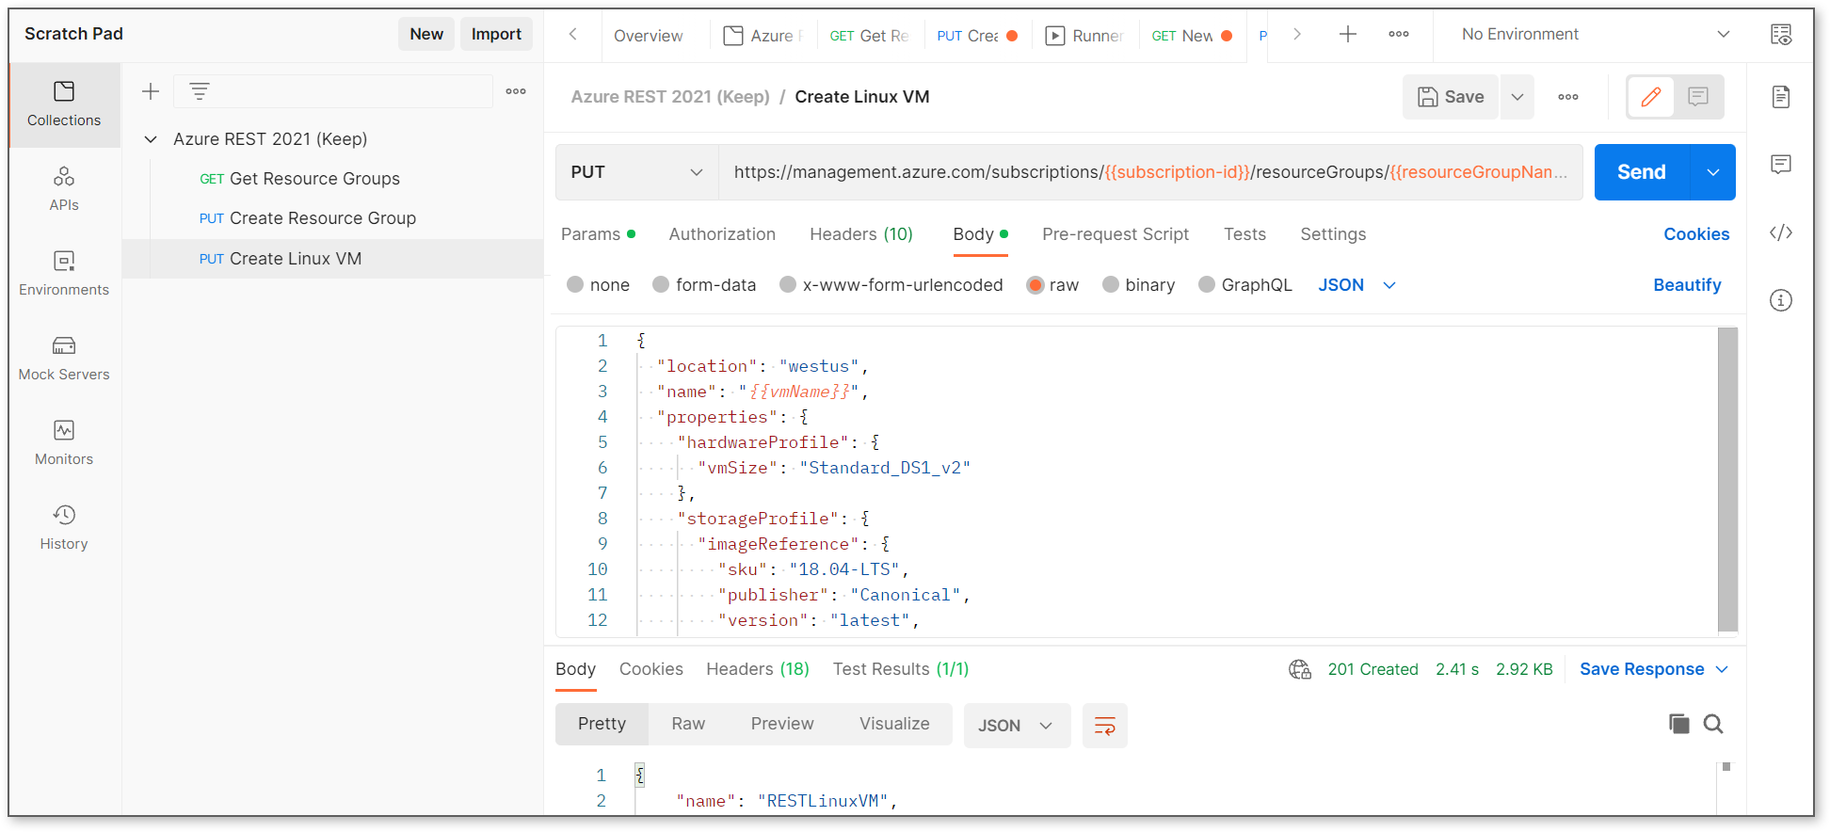This screenshot has width=1830, height=832.
Task: Click the request body vertical scrollbar
Action: click(1727, 479)
